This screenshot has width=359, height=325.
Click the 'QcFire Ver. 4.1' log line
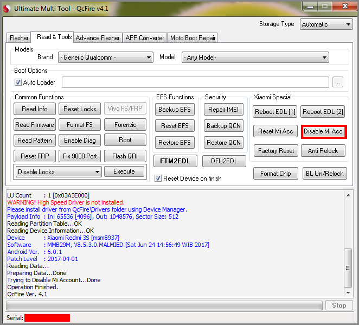coord(27,294)
